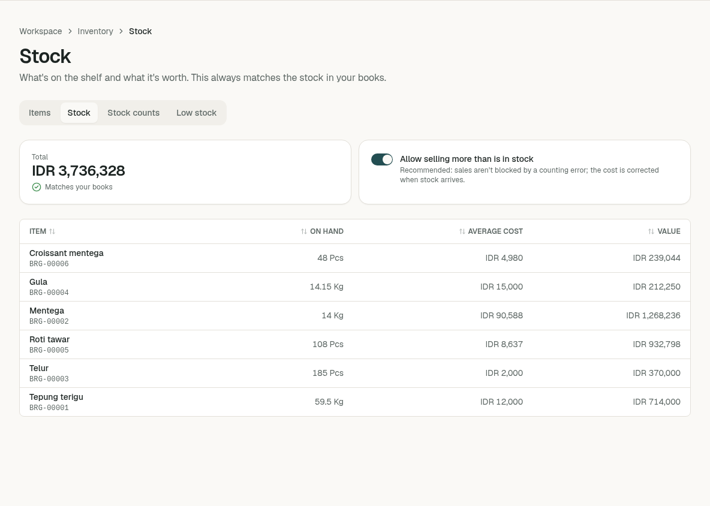
Task: Go to the Low stock tab
Action: (197, 113)
